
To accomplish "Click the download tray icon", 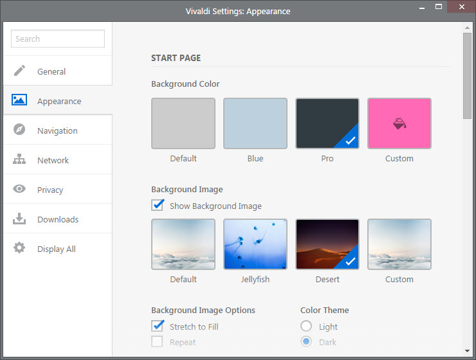I will (19, 219).
